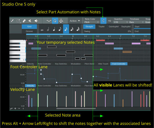
Task: Click the Start quantize range field
Action: click(142, 27)
